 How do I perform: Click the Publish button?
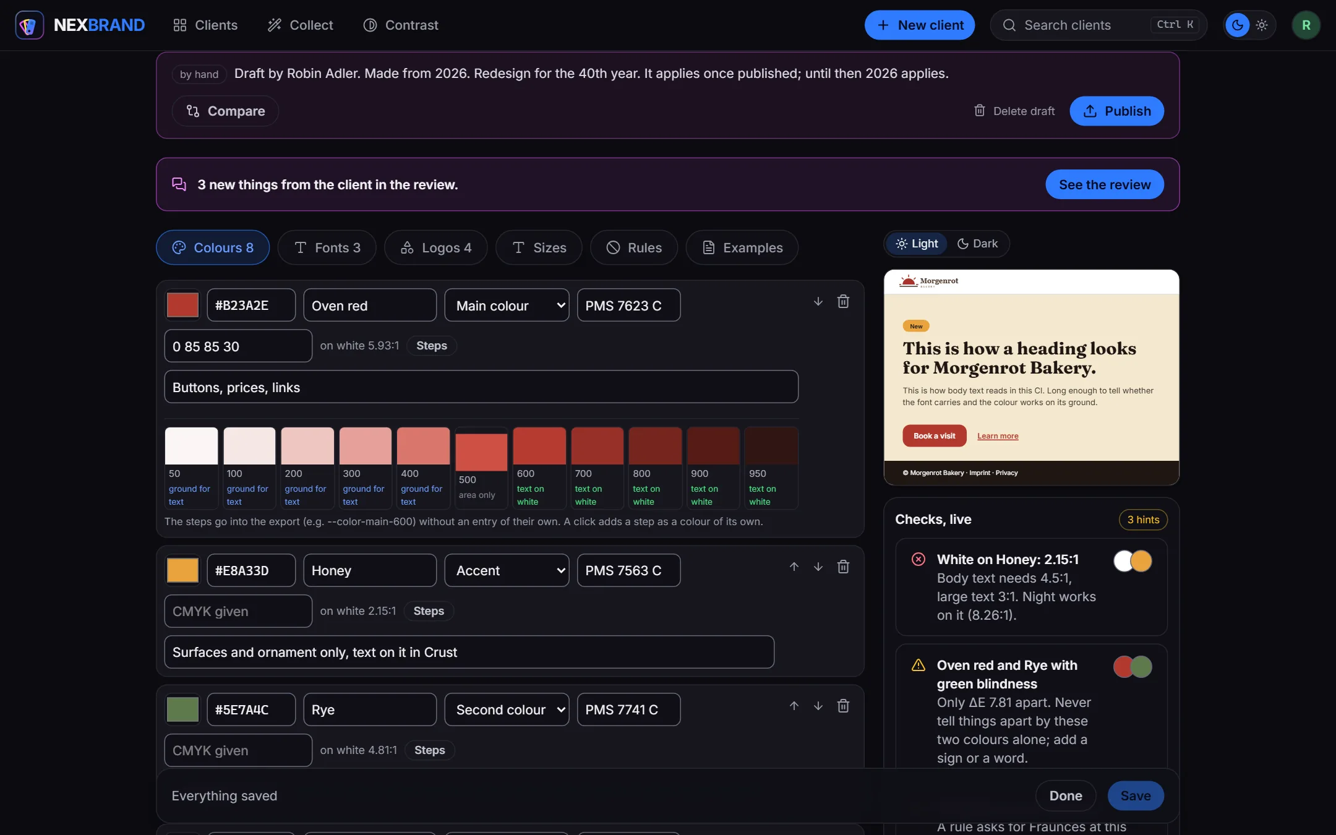point(1116,111)
